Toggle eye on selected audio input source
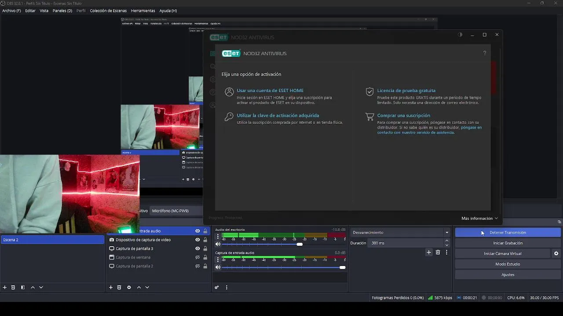This screenshot has width=563, height=316. click(197, 231)
